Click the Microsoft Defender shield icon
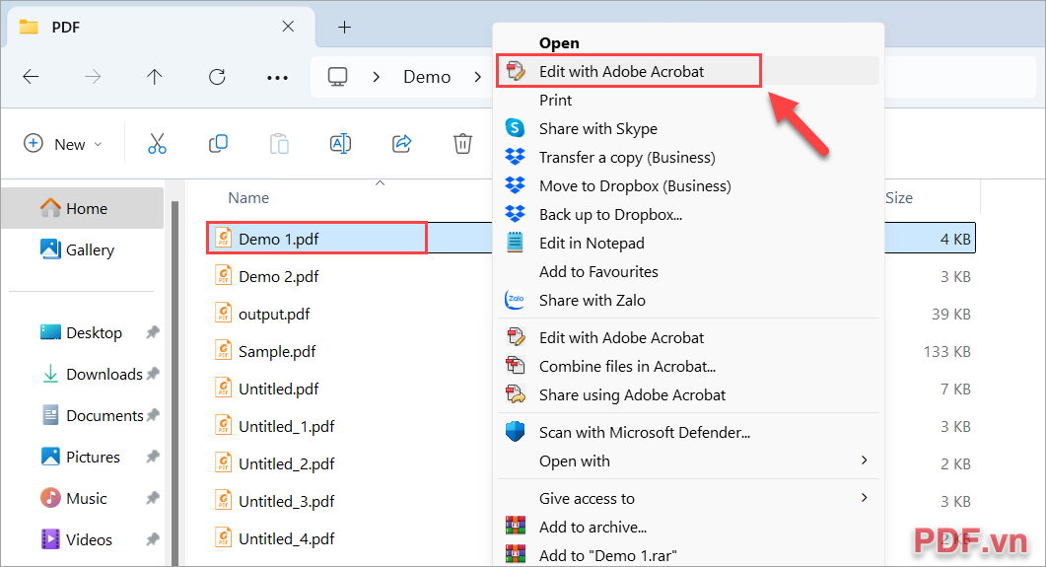This screenshot has width=1046, height=567. point(515,432)
